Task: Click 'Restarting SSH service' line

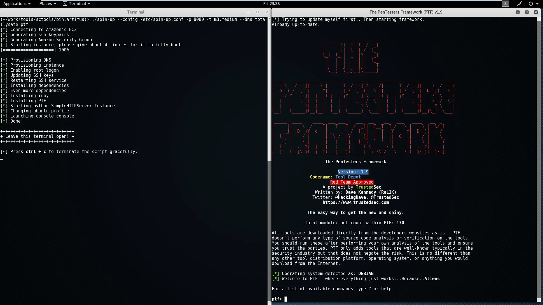Action: pos(33,80)
